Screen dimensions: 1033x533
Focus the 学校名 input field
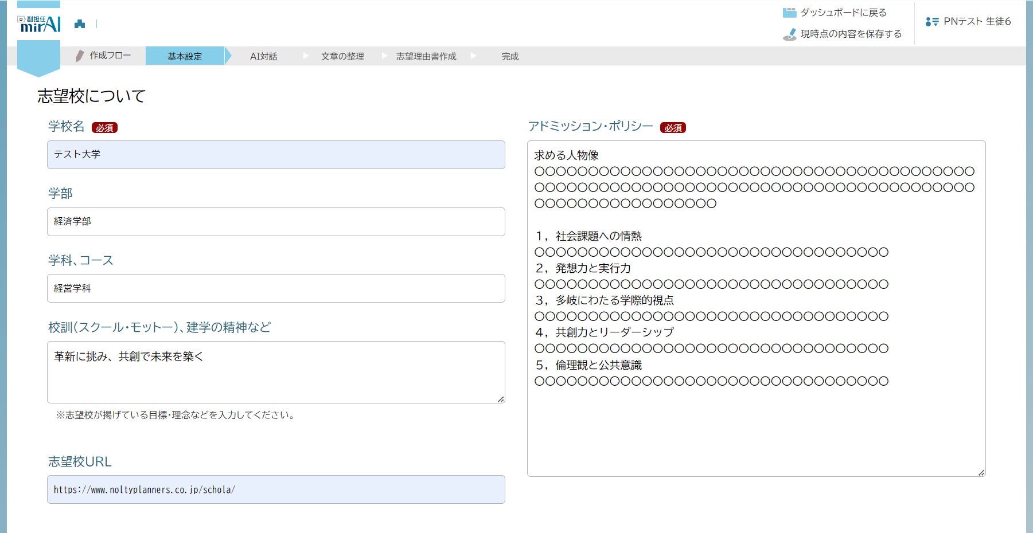tap(276, 155)
